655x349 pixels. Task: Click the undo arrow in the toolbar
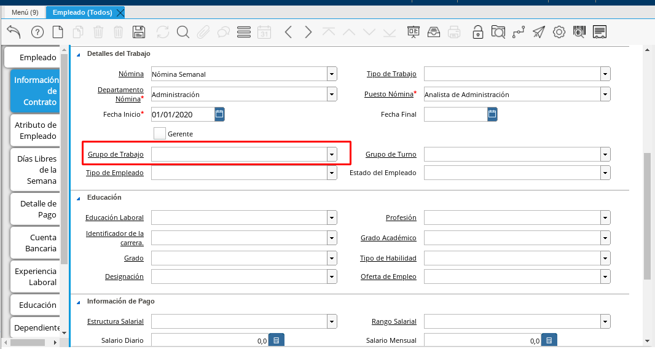point(14,32)
